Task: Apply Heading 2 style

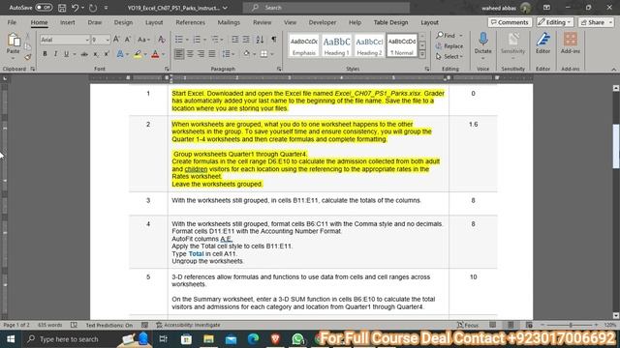Action: point(369,45)
